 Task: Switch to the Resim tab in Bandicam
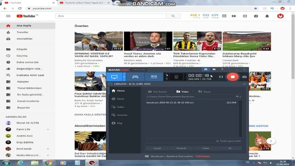pyautogui.click(x=205, y=92)
